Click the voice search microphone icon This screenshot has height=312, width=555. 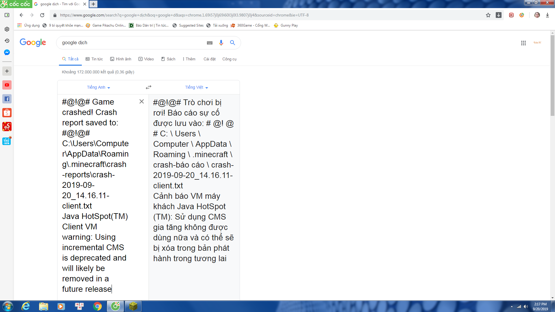(x=221, y=43)
